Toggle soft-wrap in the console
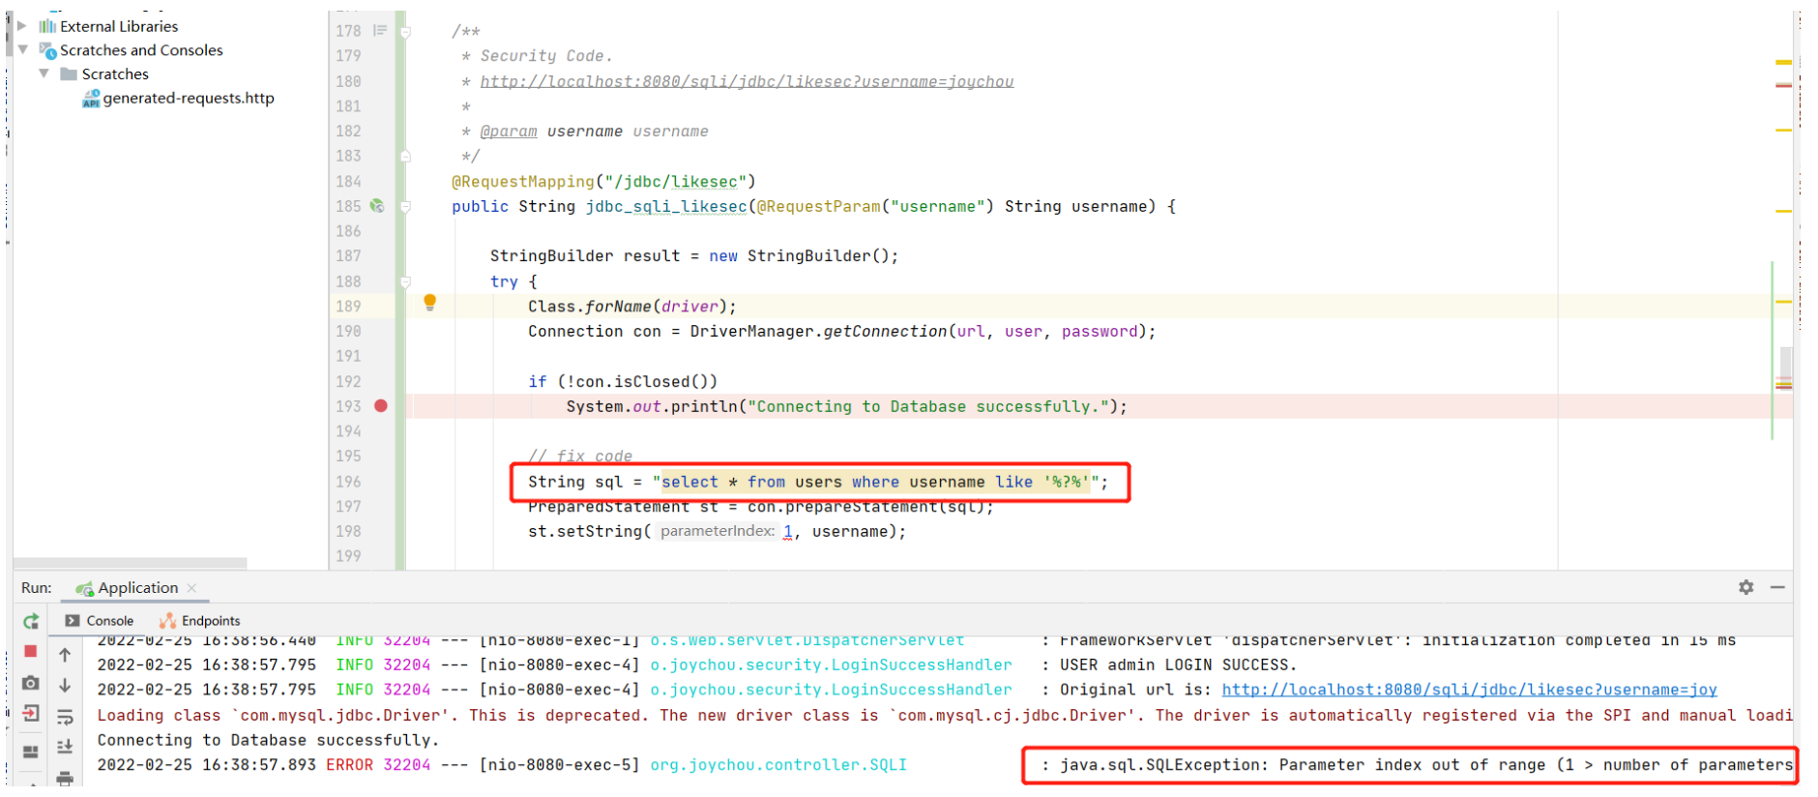 tap(65, 717)
